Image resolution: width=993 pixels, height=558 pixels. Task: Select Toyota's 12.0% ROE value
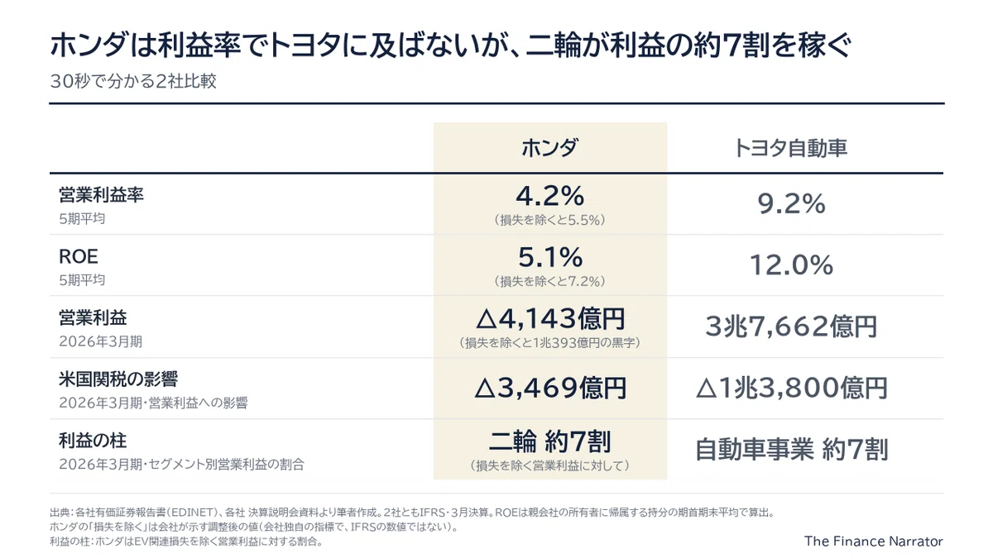pyautogui.click(x=790, y=265)
